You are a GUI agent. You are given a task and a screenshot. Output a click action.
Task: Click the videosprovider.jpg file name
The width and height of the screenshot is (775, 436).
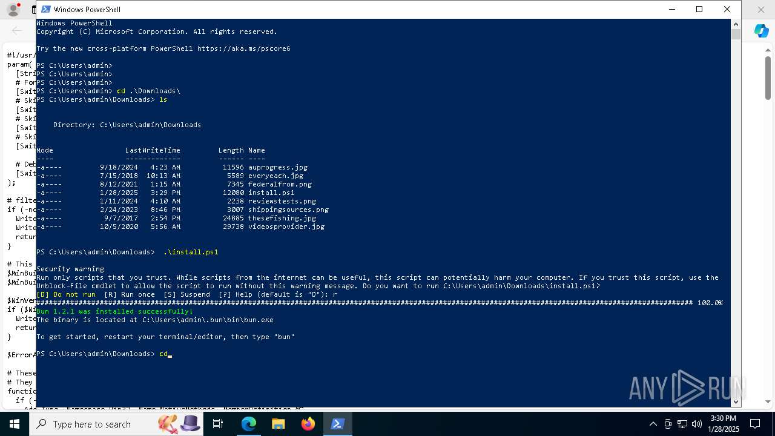point(286,226)
